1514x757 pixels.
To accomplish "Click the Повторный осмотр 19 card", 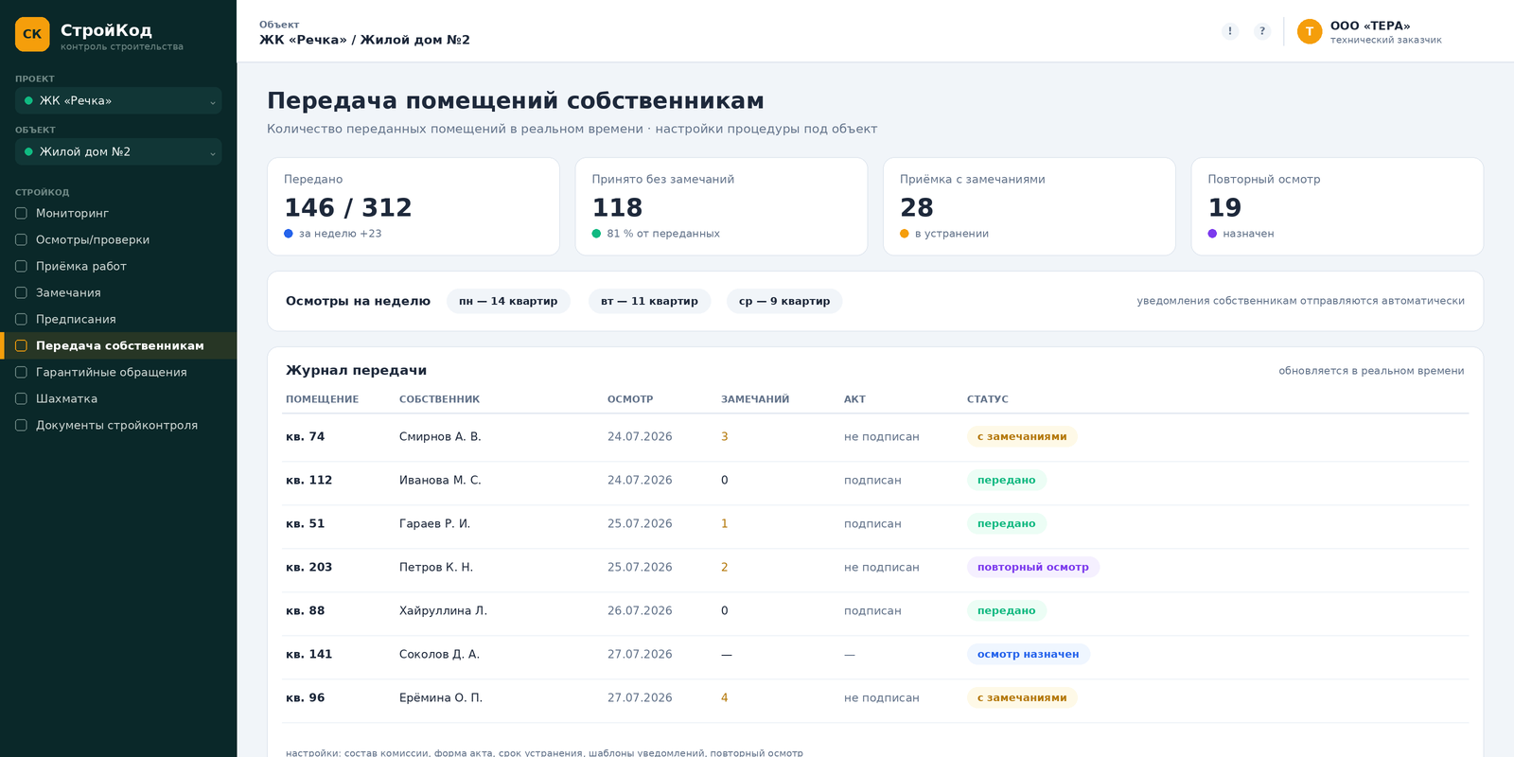I will 1337,206.
